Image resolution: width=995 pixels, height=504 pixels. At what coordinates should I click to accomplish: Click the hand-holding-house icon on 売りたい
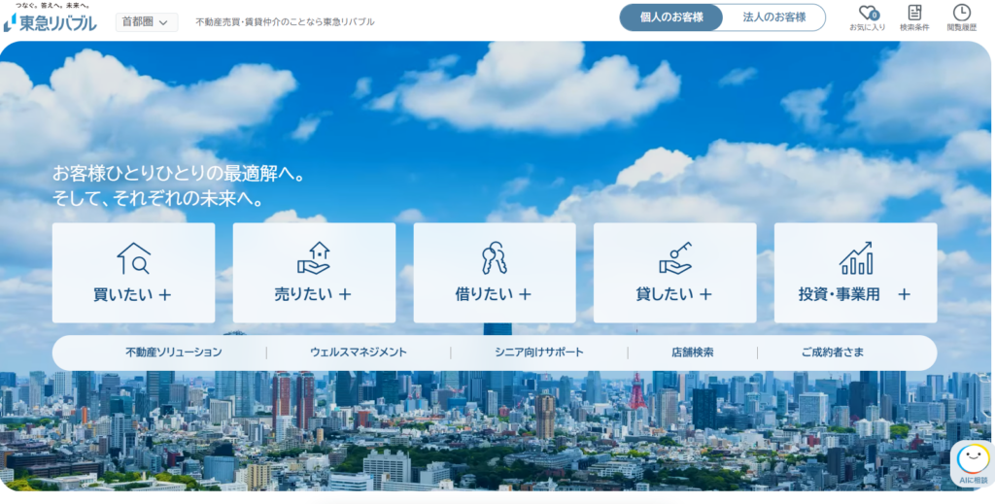pyautogui.click(x=314, y=258)
